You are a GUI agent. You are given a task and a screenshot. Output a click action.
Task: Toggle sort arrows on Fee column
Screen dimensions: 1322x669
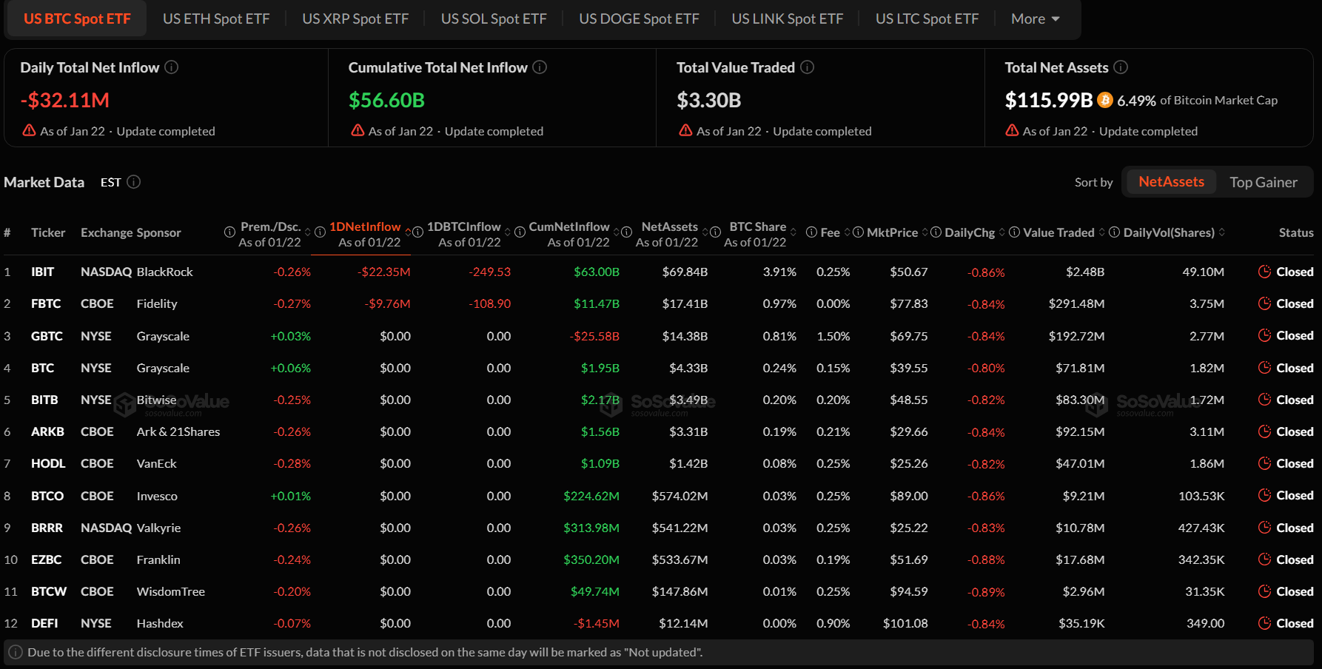click(848, 232)
